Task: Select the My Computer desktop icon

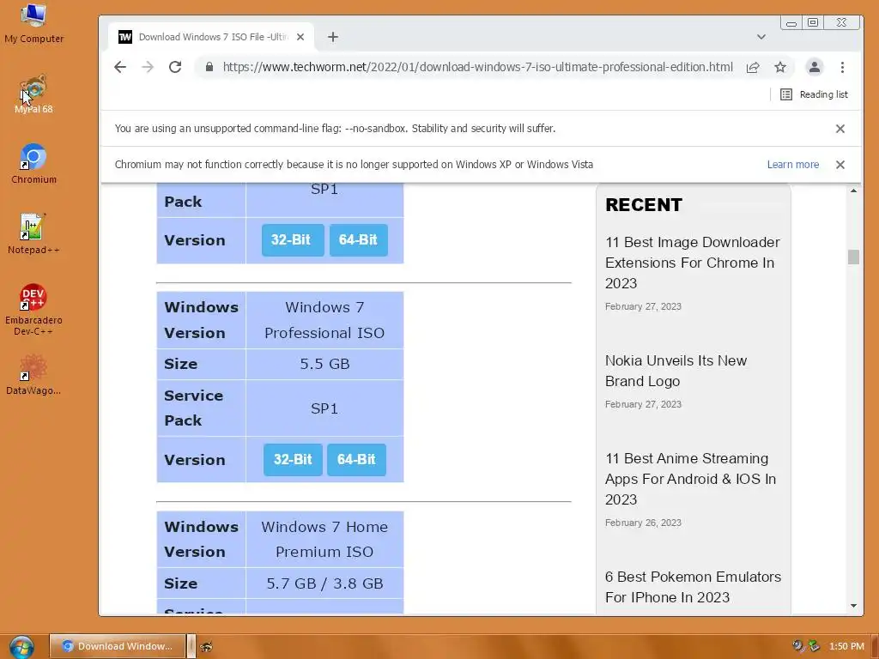Action: click(33, 23)
